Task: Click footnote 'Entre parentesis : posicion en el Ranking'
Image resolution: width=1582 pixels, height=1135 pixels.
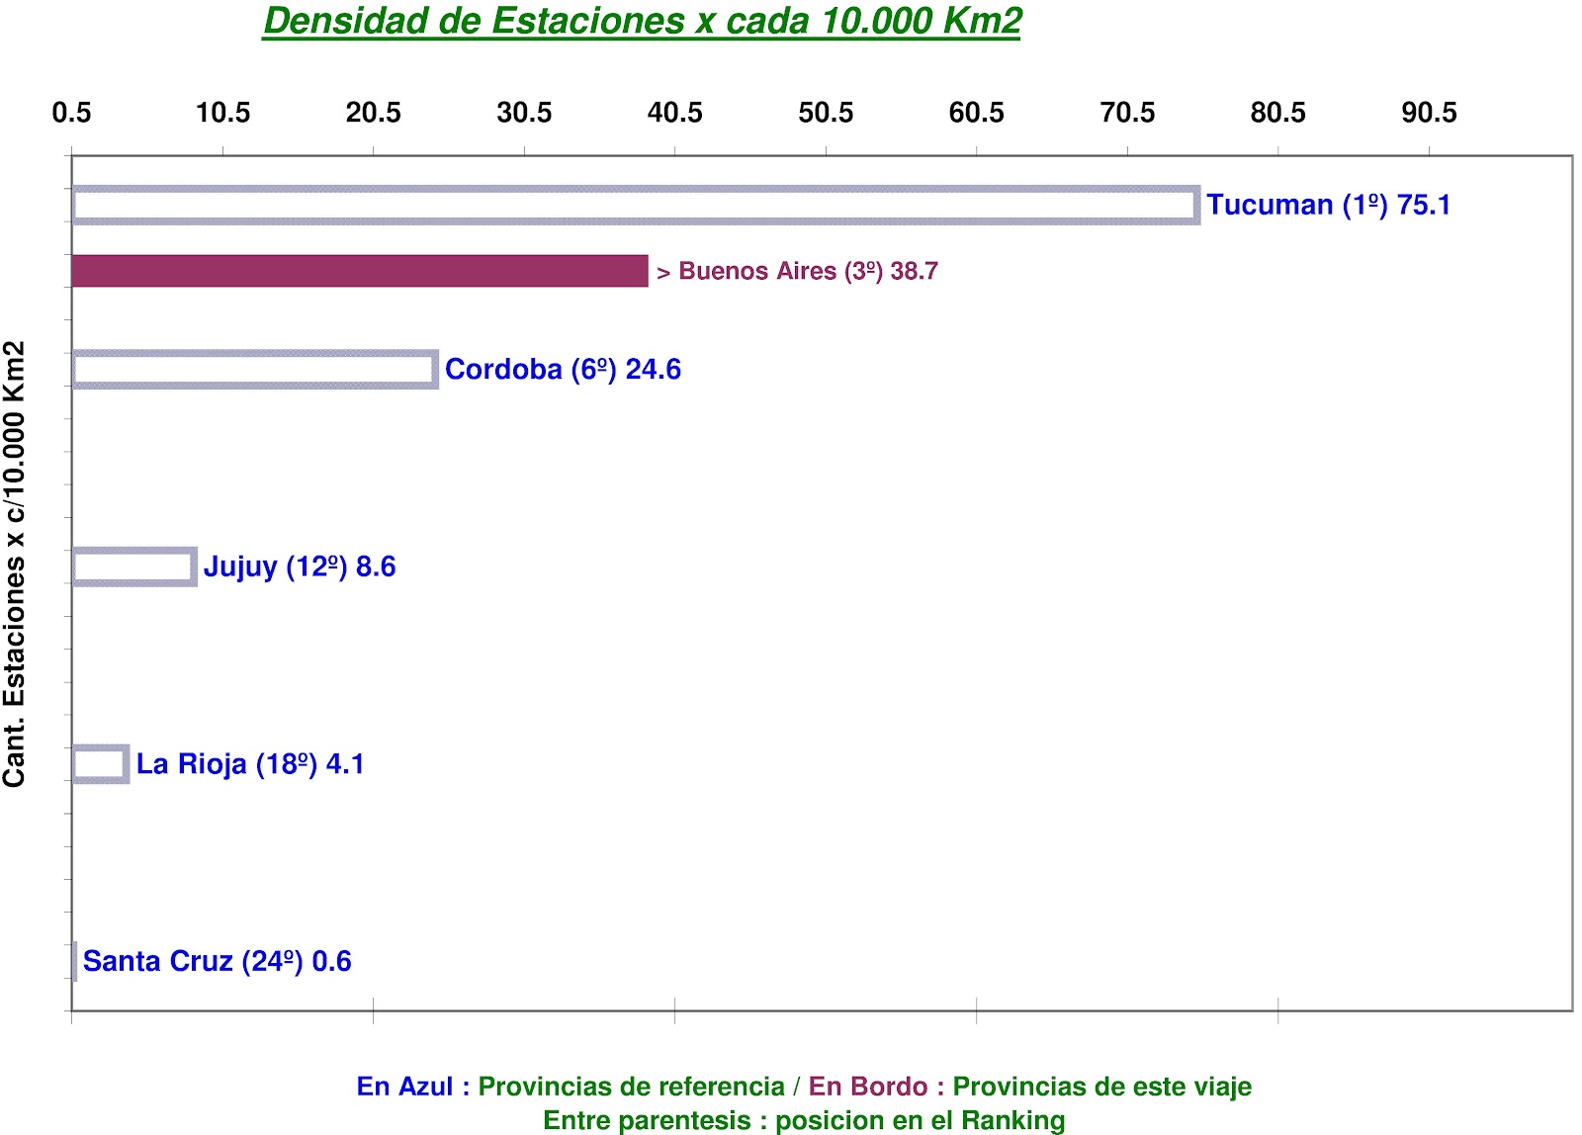Action: 804,1120
